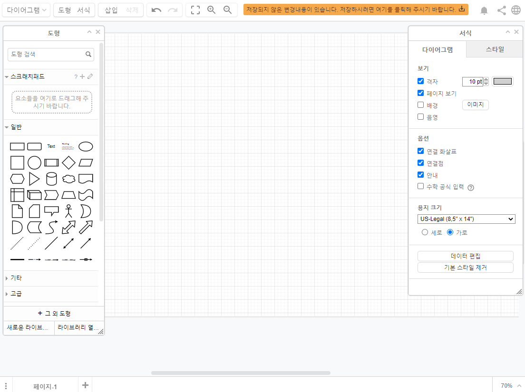Image resolution: width=525 pixels, height=392 pixels.
Task: Open the 도형 toolbar menu
Action: (x=65, y=10)
